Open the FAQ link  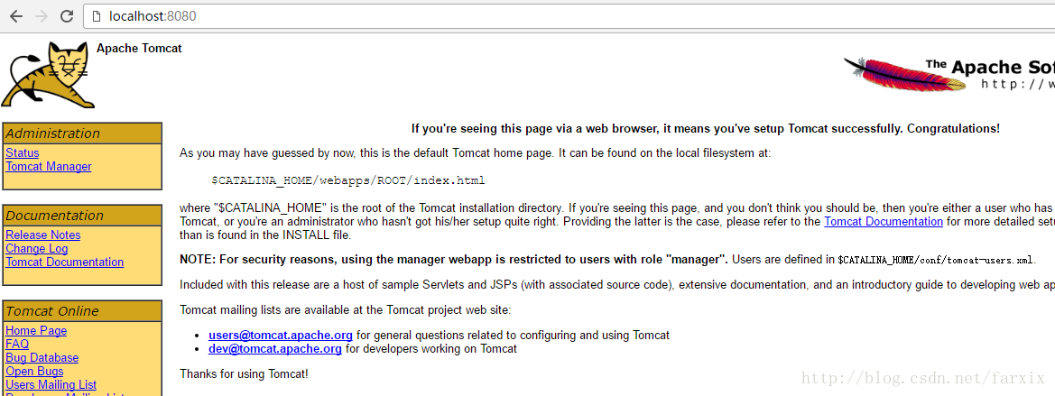[x=17, y=344]
